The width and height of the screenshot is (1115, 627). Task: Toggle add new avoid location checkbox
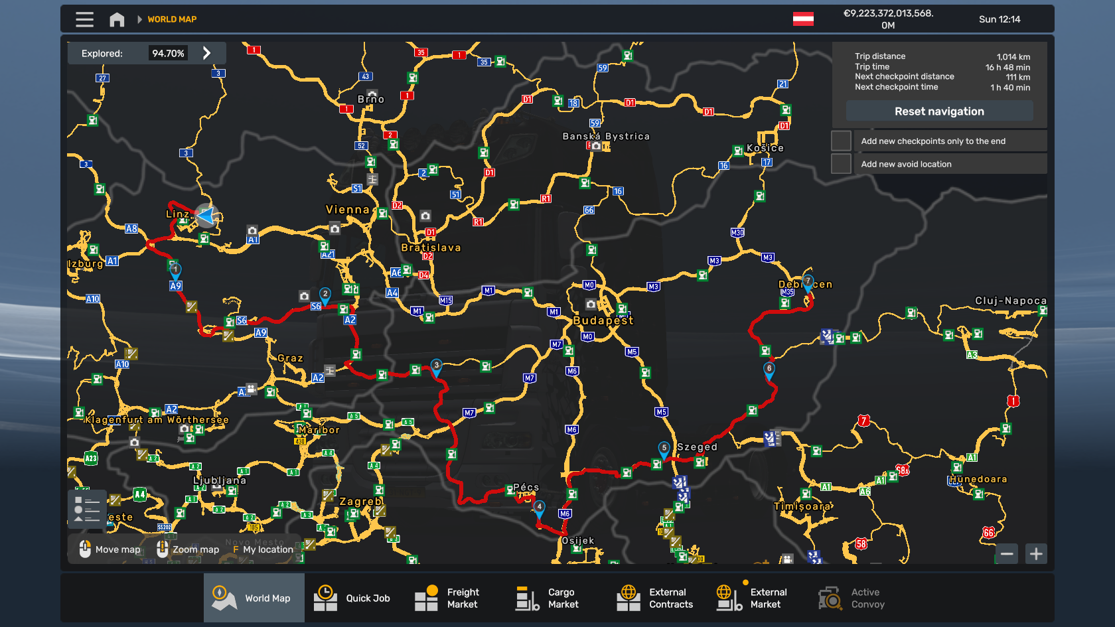coord(841,164)
